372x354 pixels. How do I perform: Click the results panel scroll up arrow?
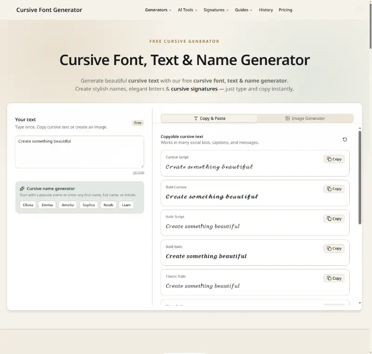tap(360, 128)
